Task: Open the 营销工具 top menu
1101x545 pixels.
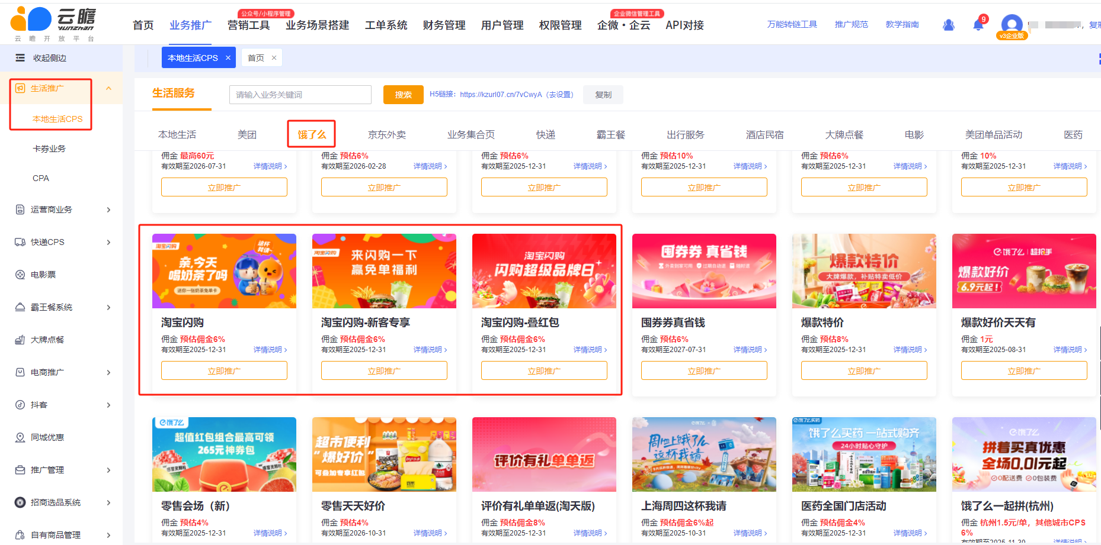Action: click(x=248, y=25)
